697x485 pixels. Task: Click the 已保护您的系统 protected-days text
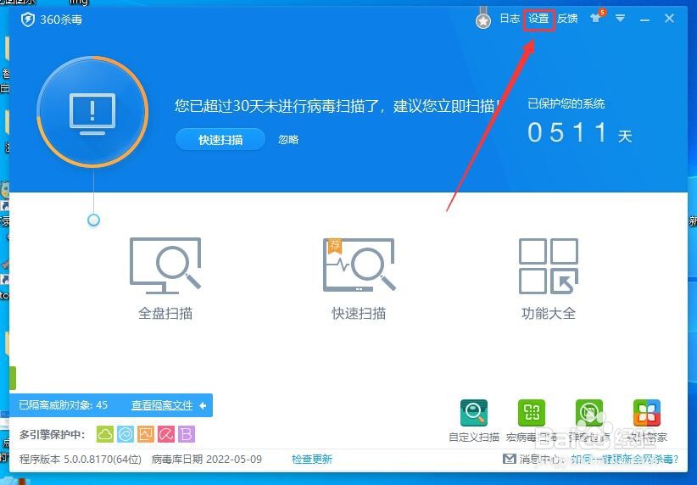(x=566, y=104)
